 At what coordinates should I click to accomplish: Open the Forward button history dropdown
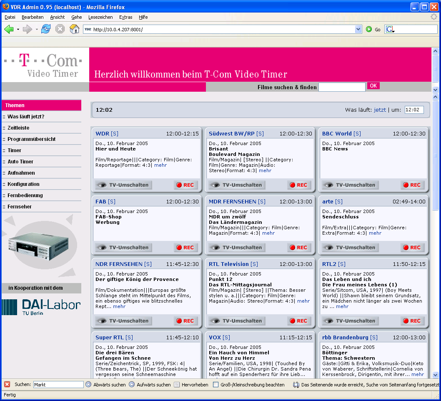pos(37,29)
